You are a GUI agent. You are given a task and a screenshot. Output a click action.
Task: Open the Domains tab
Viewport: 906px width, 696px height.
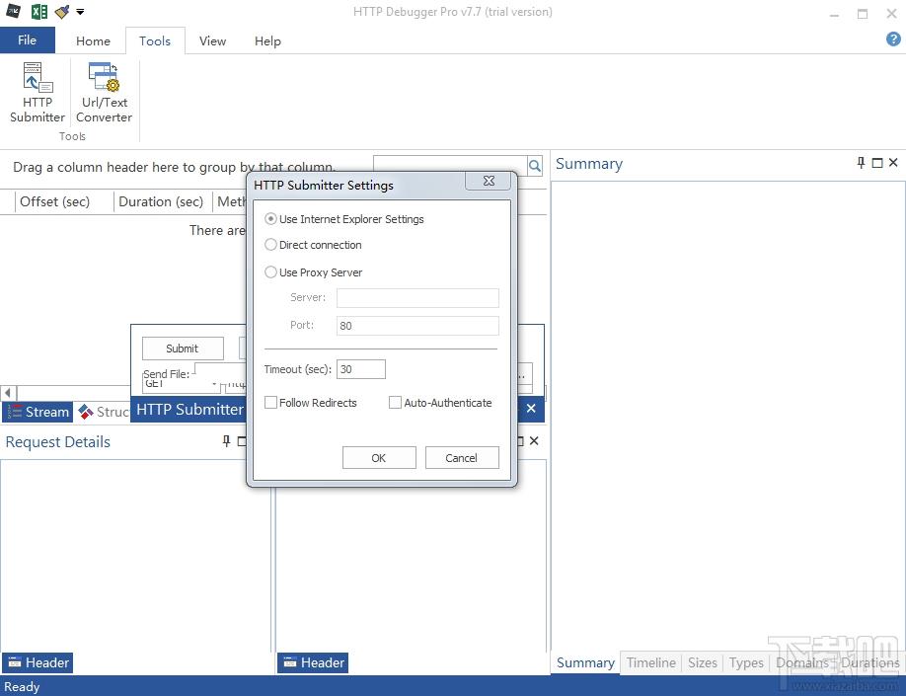click(x=802, y=662)
